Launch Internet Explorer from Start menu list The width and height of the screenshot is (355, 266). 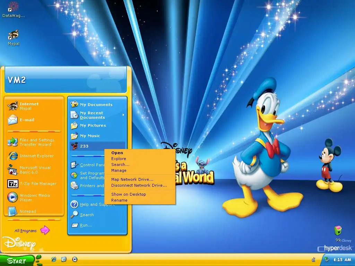[x=13, y=156]
